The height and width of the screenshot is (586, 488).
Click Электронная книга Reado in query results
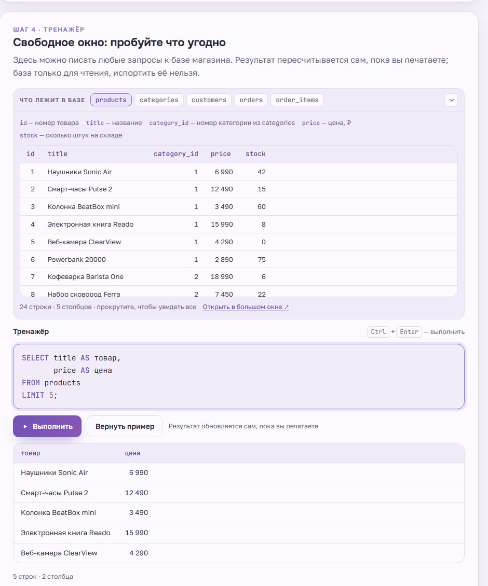tap(65, 533)
